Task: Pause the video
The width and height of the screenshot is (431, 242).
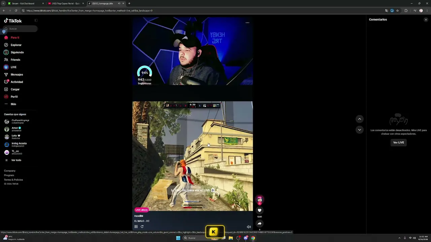Action: pyautogui.click(x=136, y=227)
